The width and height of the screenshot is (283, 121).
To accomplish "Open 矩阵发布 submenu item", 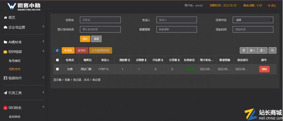I will coord(14,69).
